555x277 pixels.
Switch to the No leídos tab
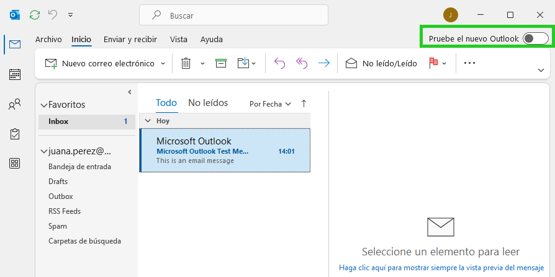[x=208, y=103]
